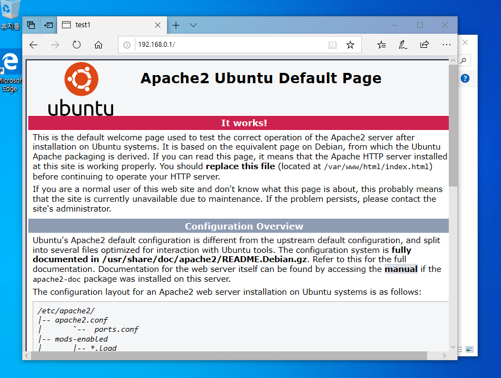This screenshot has width=501, height=378.
Task: Click help icon in background window
Action: (465, 78)
